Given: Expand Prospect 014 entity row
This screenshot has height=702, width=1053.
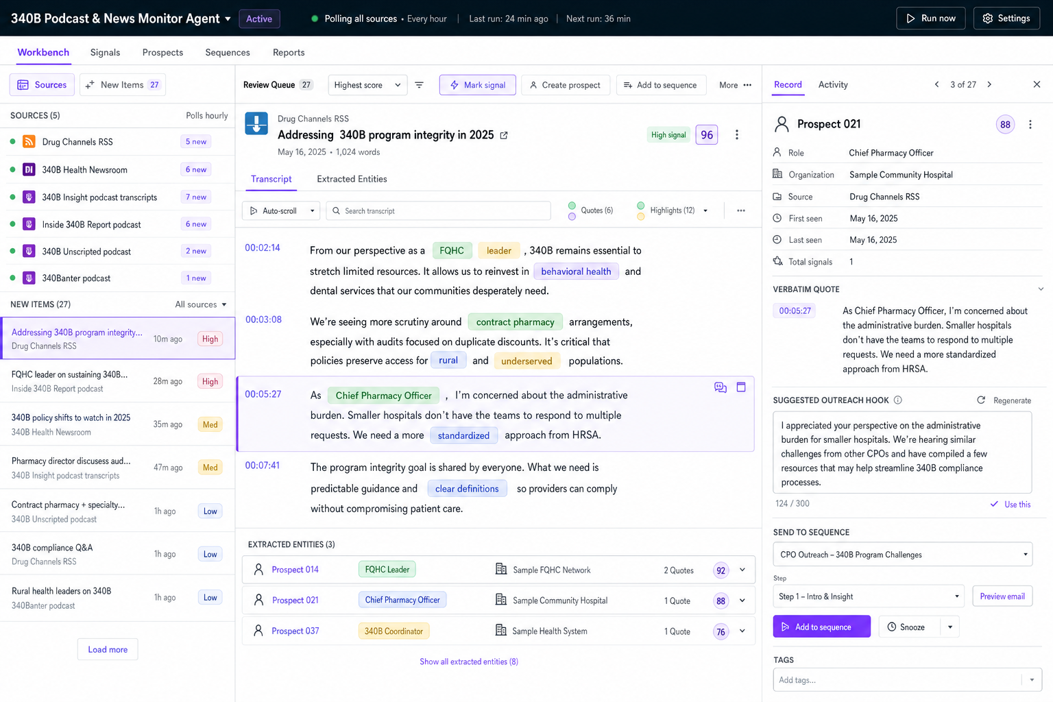Looking at the screenshot, I should click(742, 570).
